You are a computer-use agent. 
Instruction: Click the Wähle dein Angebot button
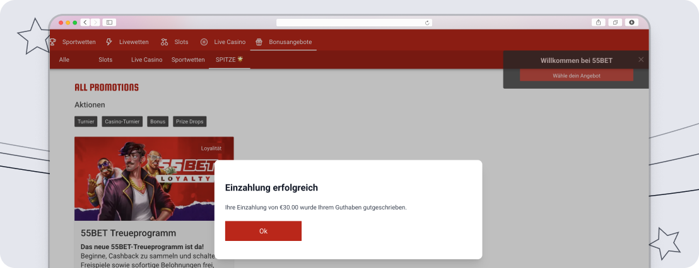[577, 75]
